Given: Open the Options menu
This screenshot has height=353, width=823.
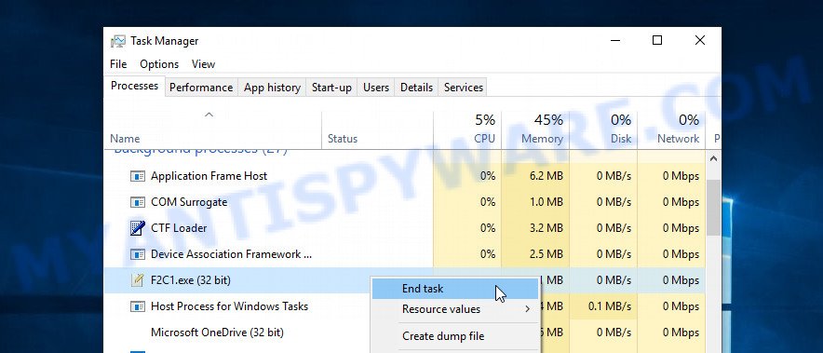Looking at the screenshot, I should pyautogui.click(x=159, y=64).
